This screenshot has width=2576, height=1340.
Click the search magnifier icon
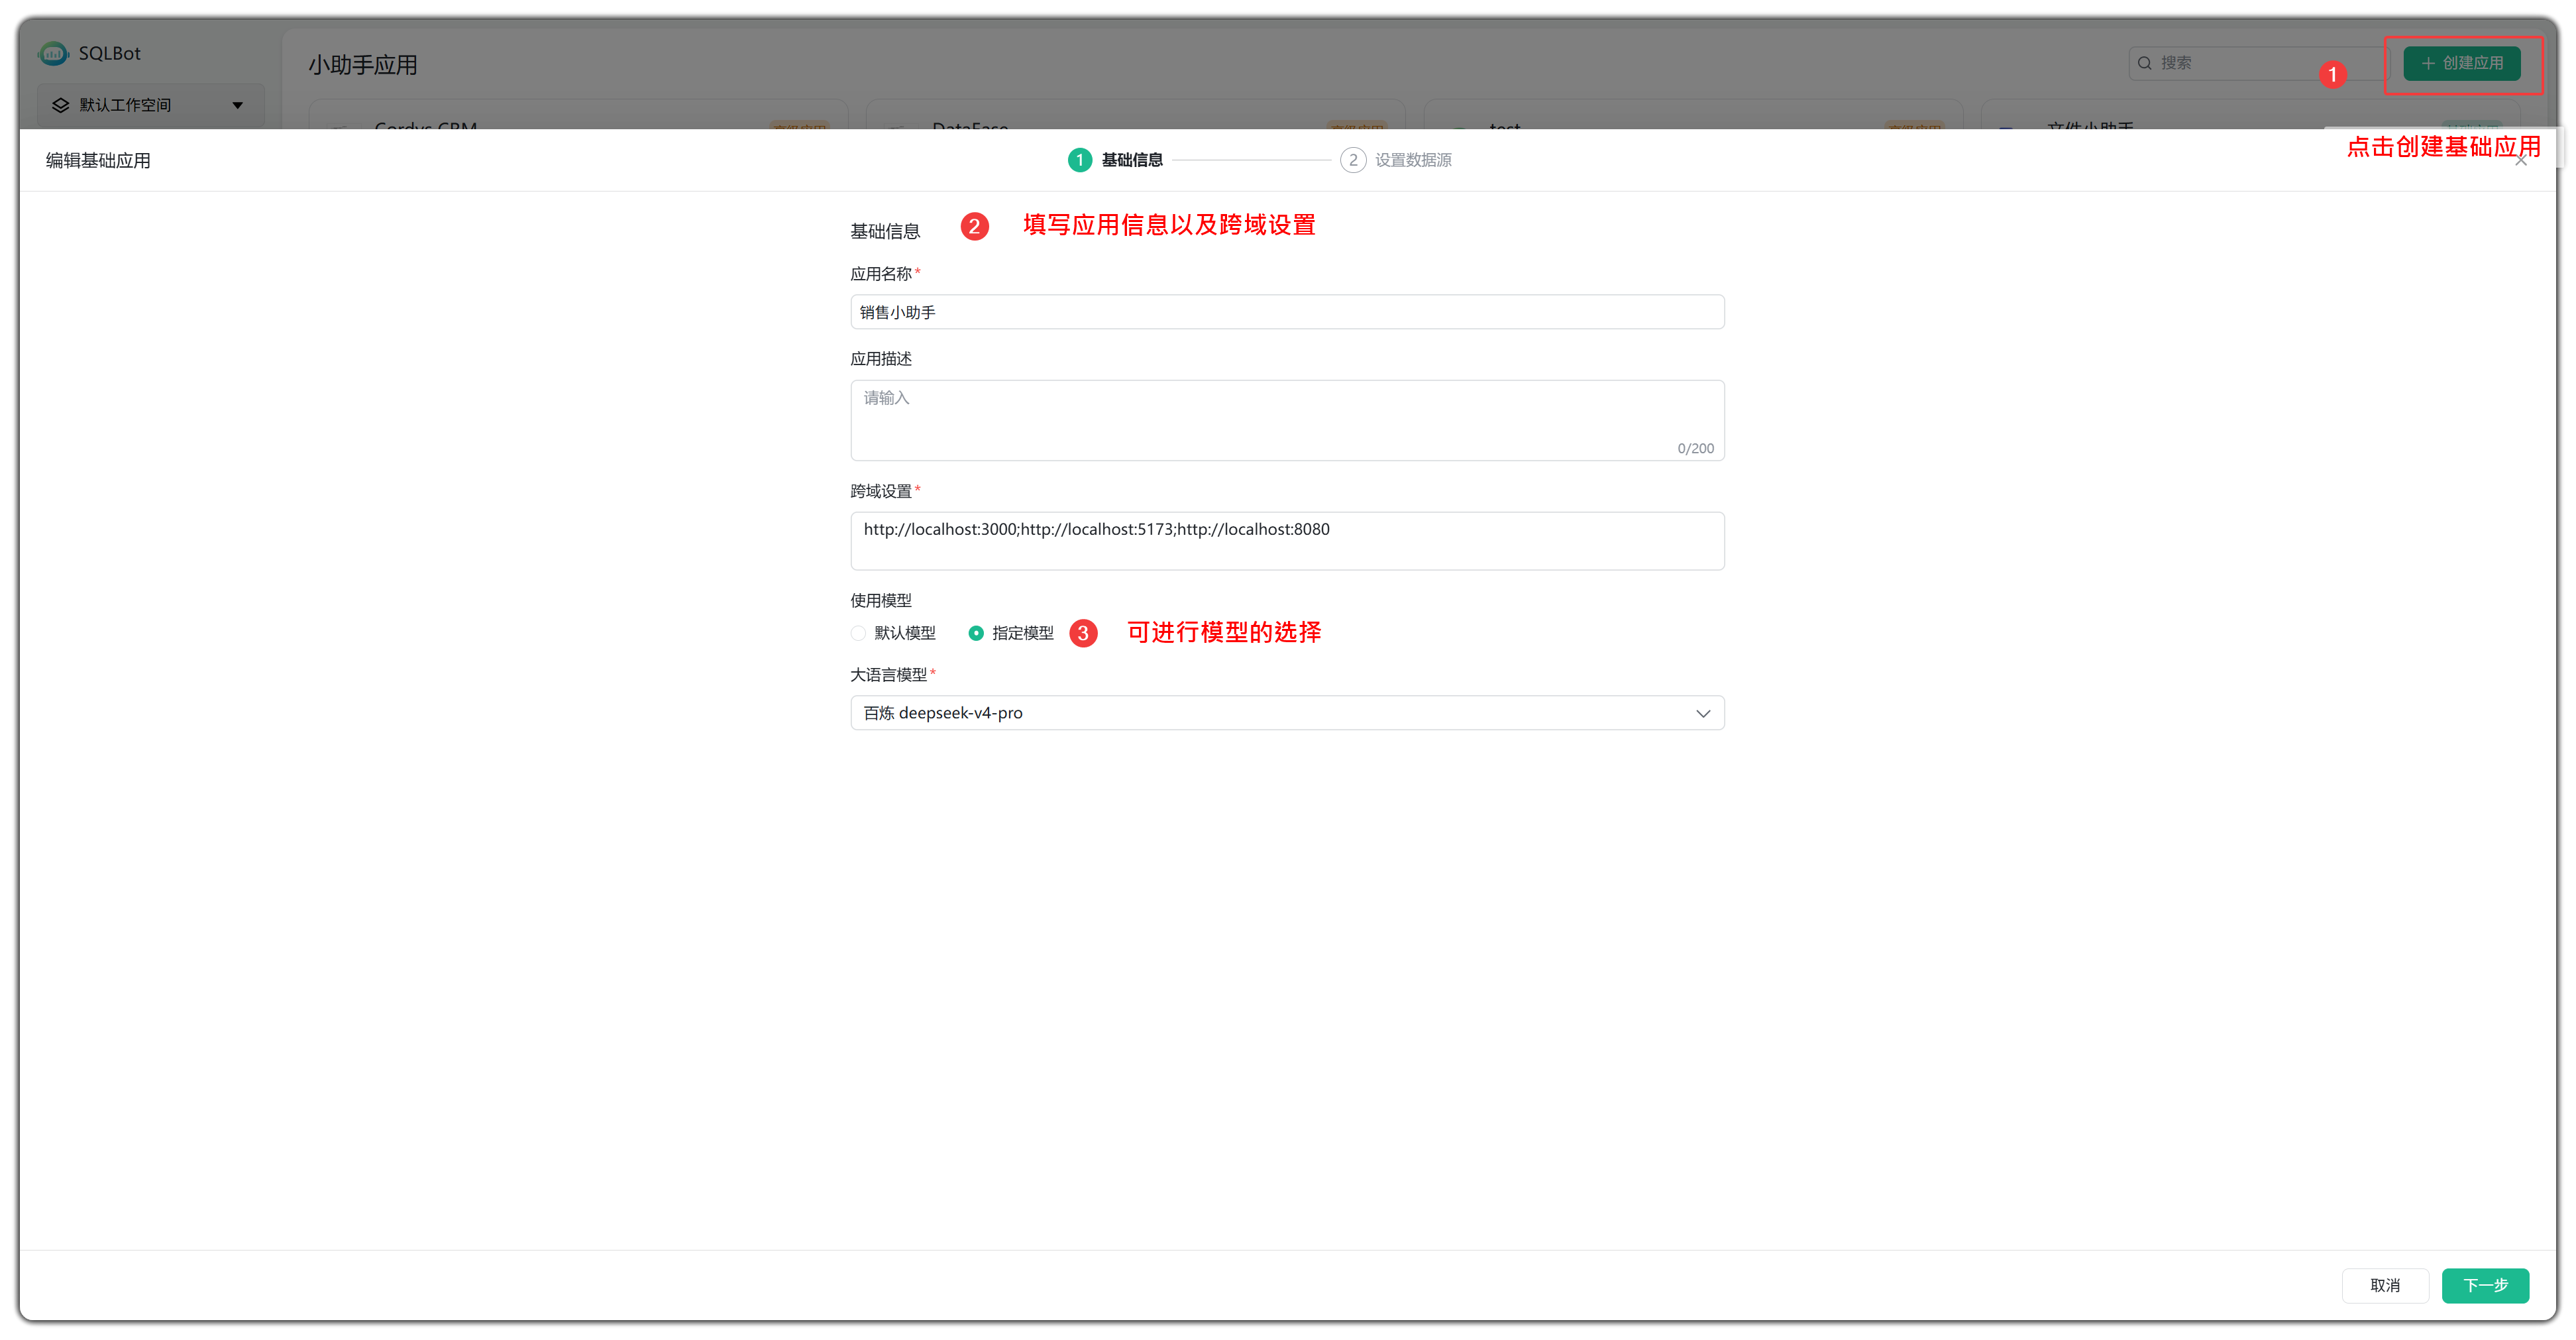coord(2145,63)
